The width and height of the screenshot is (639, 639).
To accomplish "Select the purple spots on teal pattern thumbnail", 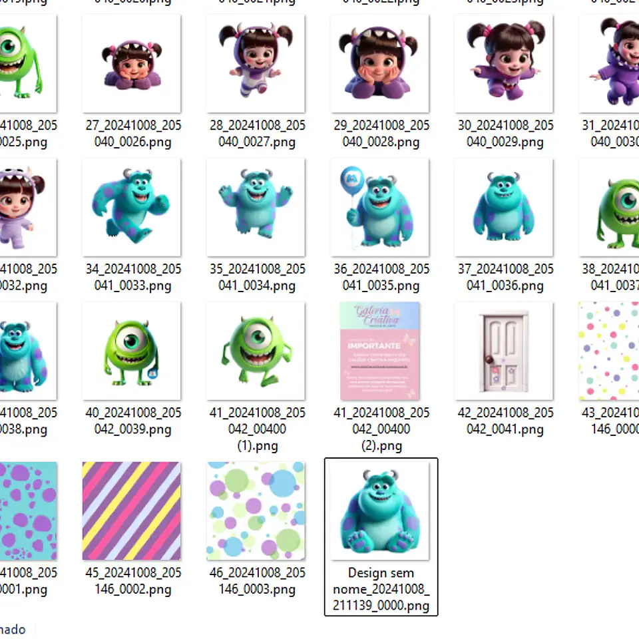I will 28,511.
